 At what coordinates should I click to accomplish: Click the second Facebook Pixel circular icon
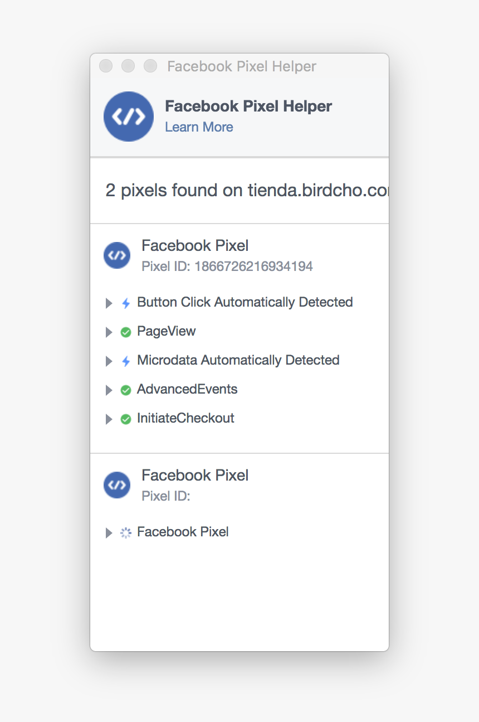tap(116, 485)
